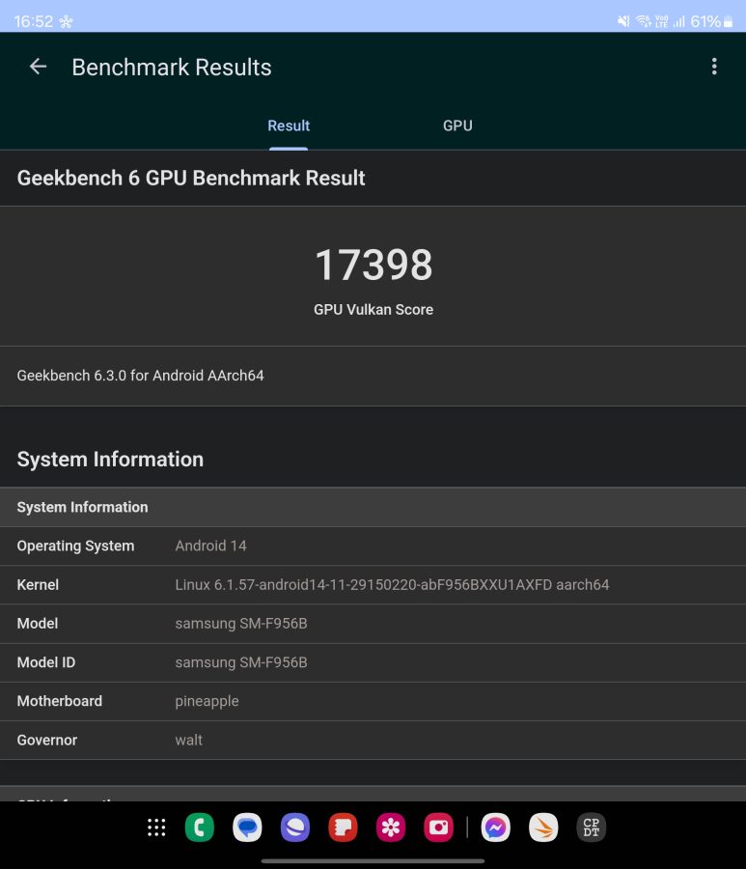
Task: Open Samsung Internet browser icon
Action: tap(294, 827)
